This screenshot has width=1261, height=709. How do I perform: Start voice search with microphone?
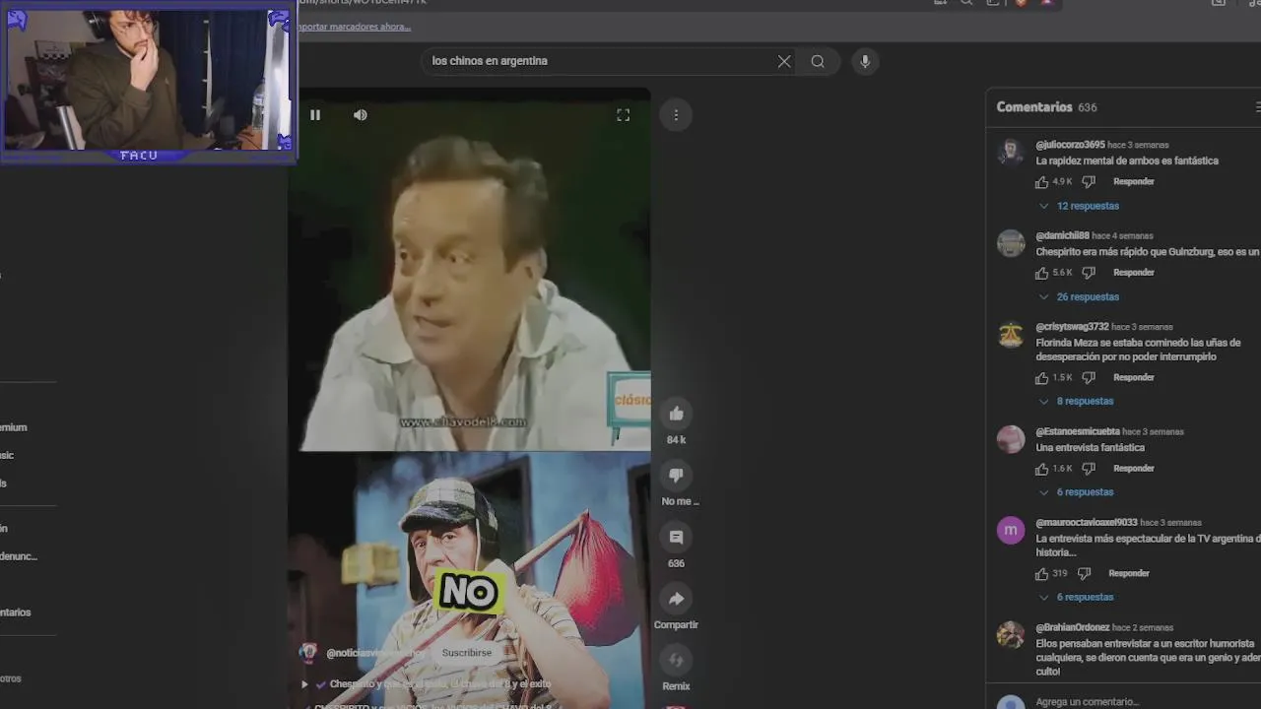point(865,61)
